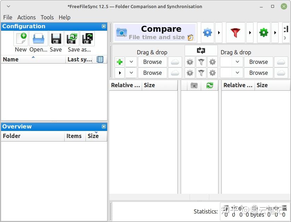Viewport: 291px width, 222px height.
Task: Click the black arrow button below the green plus
Action: (120, 73)
